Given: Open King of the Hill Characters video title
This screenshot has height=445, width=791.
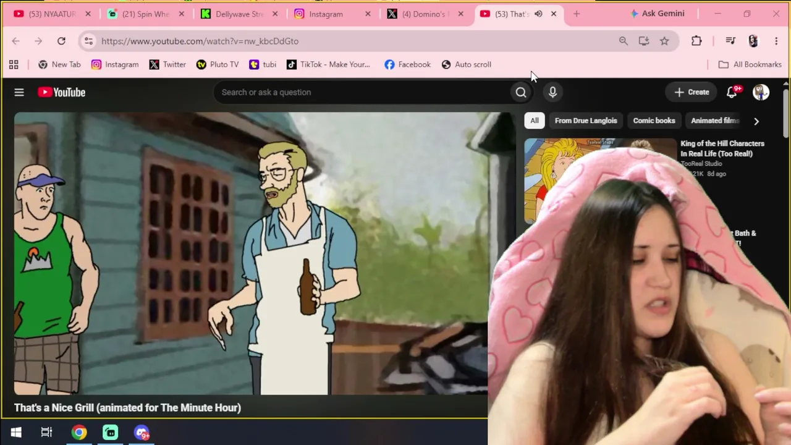Looking at the screenshot, I should 722,148.
